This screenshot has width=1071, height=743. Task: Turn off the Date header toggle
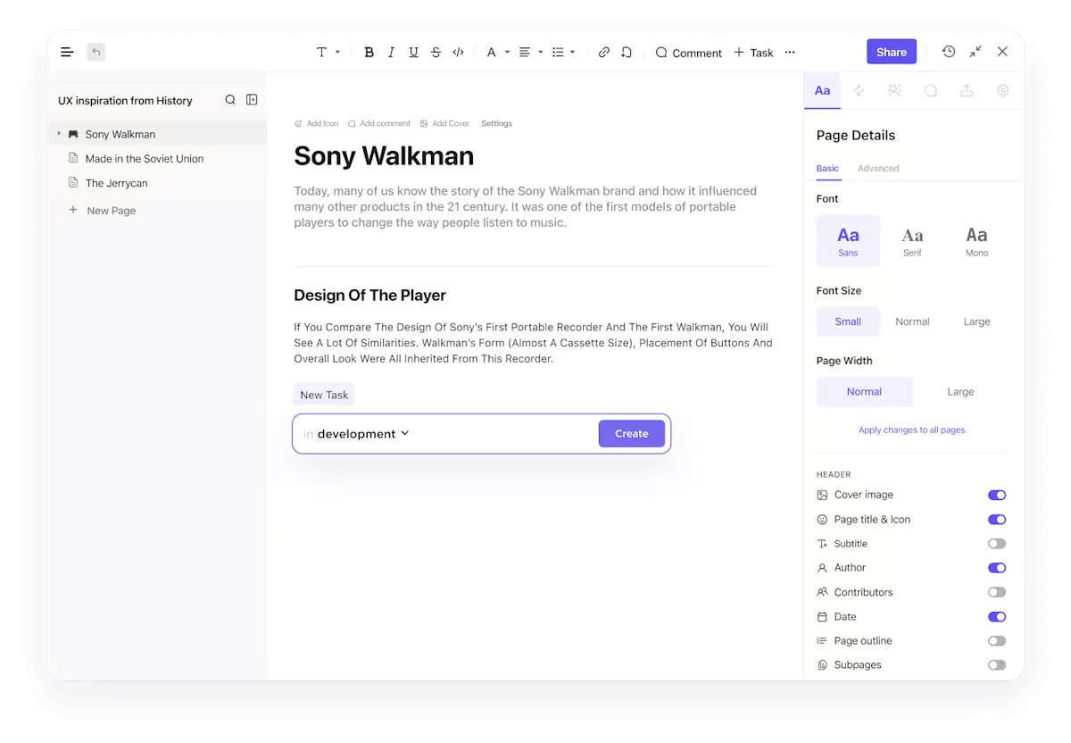[x=997, y=616]
